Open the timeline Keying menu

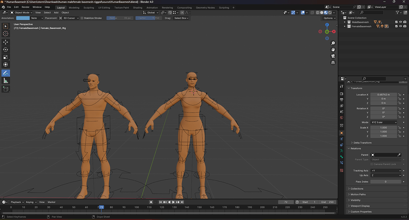(31, 202)
